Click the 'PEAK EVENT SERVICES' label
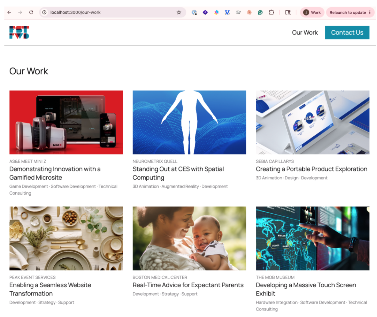 pyautogui.click(x=32, y=278)
